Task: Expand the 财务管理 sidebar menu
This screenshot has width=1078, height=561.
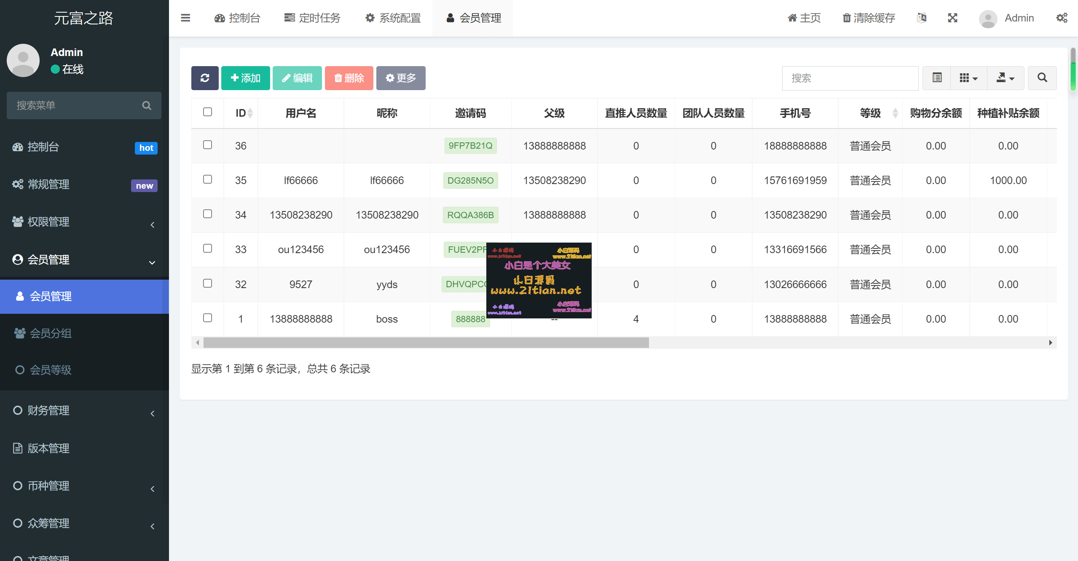Action: 84,411
